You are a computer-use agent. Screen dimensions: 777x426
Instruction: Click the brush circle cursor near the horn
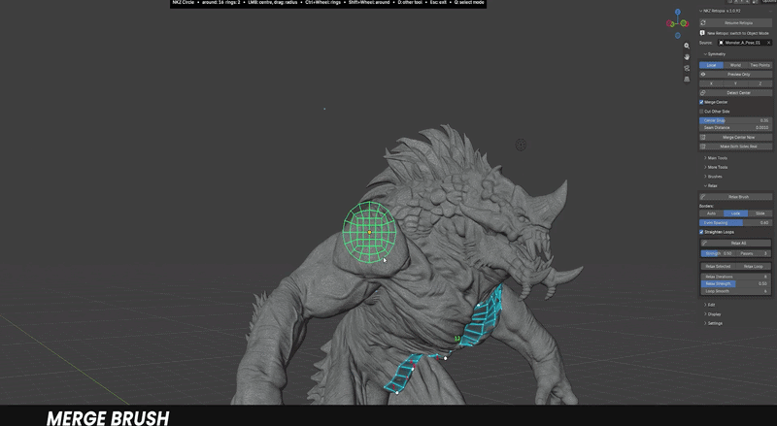[x=521, y=145]
